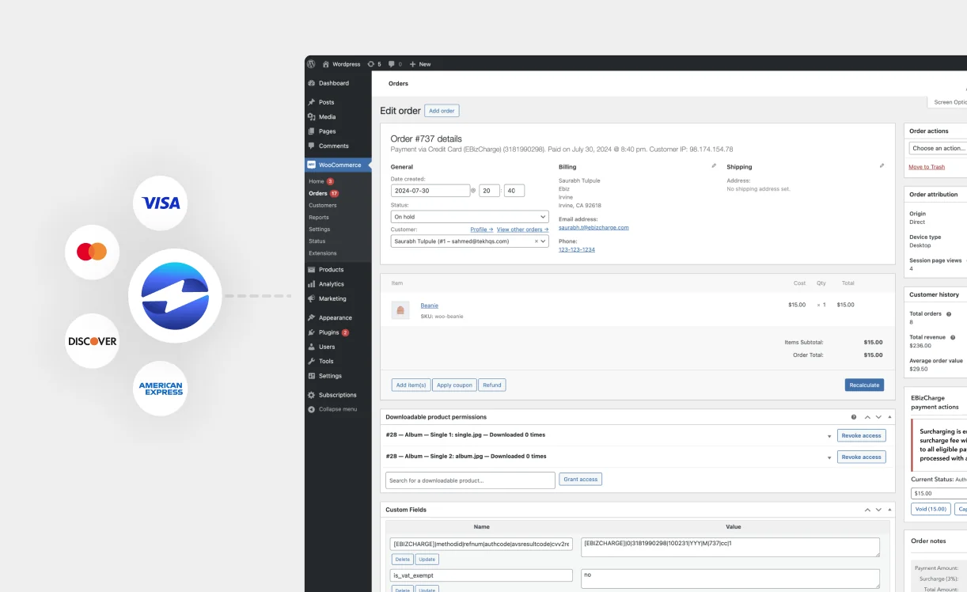This screenshot has height=592, width=967.
Task: Click the Settings sidebar icon below Tools
Action: tap(312, 376)
